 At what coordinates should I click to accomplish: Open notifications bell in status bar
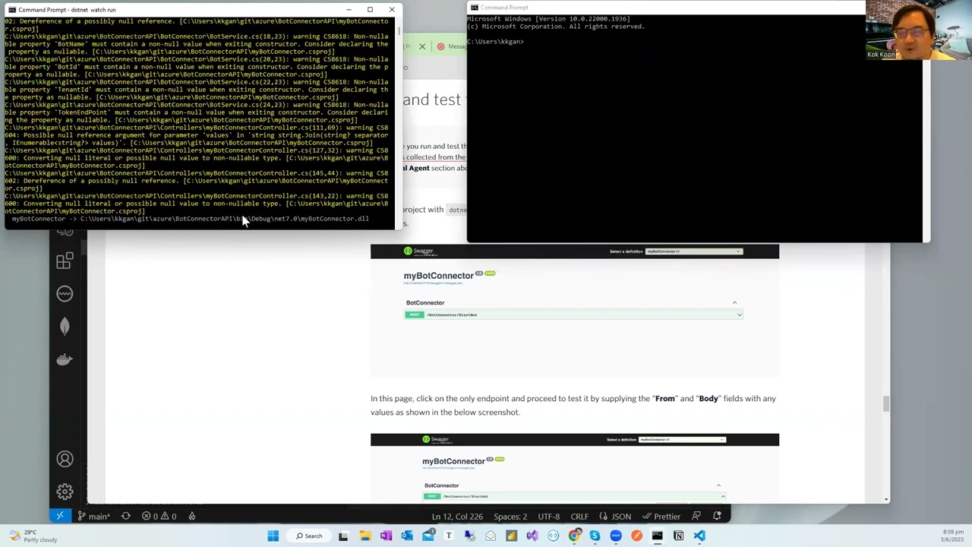tap(717, 516)
